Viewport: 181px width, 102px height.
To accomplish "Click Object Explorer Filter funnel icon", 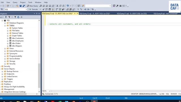I will (x=15, y=17).
